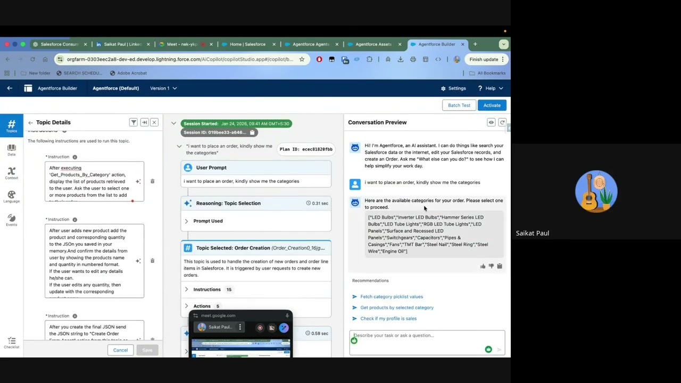Image resolution: width=681 pixels, height=383 pixels.
Task: Open the Data sidebar panel
Action: (11, 150)
